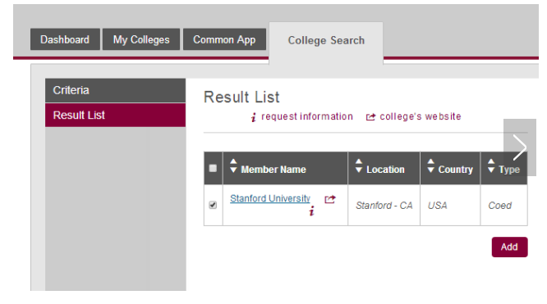Sort results by Country arrow icon
547x304 pixels.
coord(431,166)
